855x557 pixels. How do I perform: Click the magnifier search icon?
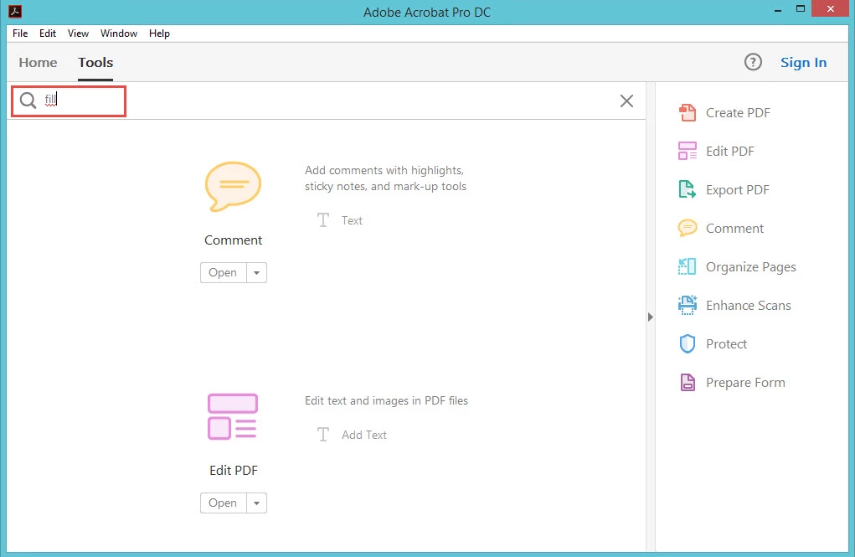[28, 101]
